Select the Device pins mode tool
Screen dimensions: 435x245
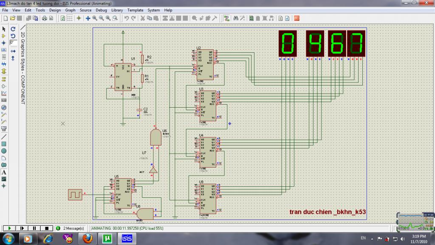pyautogui.click(x=4, y=86)
